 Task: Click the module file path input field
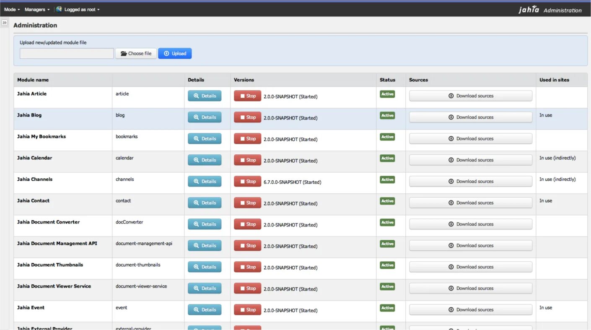[x=67, y=53]
